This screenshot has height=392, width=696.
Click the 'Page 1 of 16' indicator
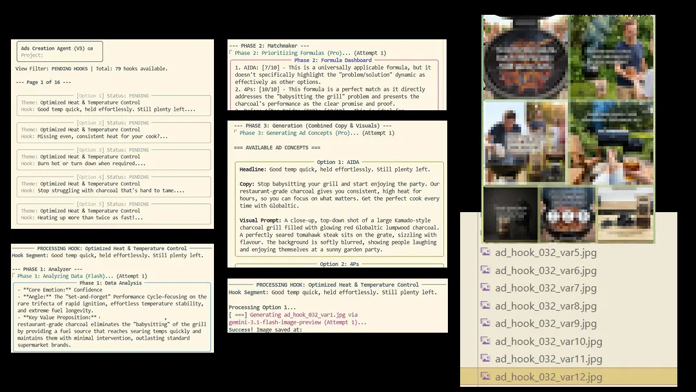[x=43, y=82]
